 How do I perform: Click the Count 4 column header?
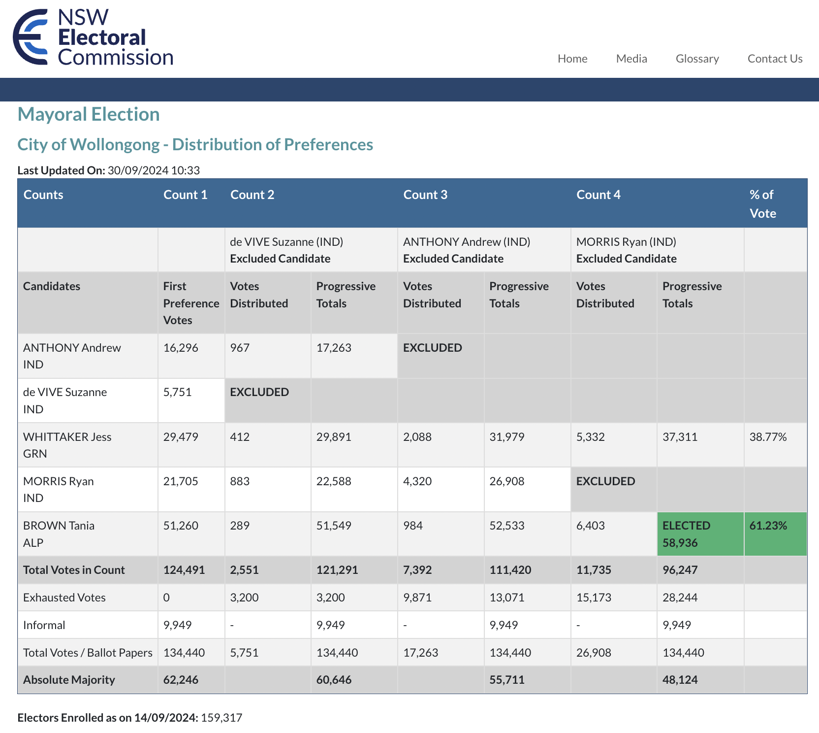pos(598,195)
